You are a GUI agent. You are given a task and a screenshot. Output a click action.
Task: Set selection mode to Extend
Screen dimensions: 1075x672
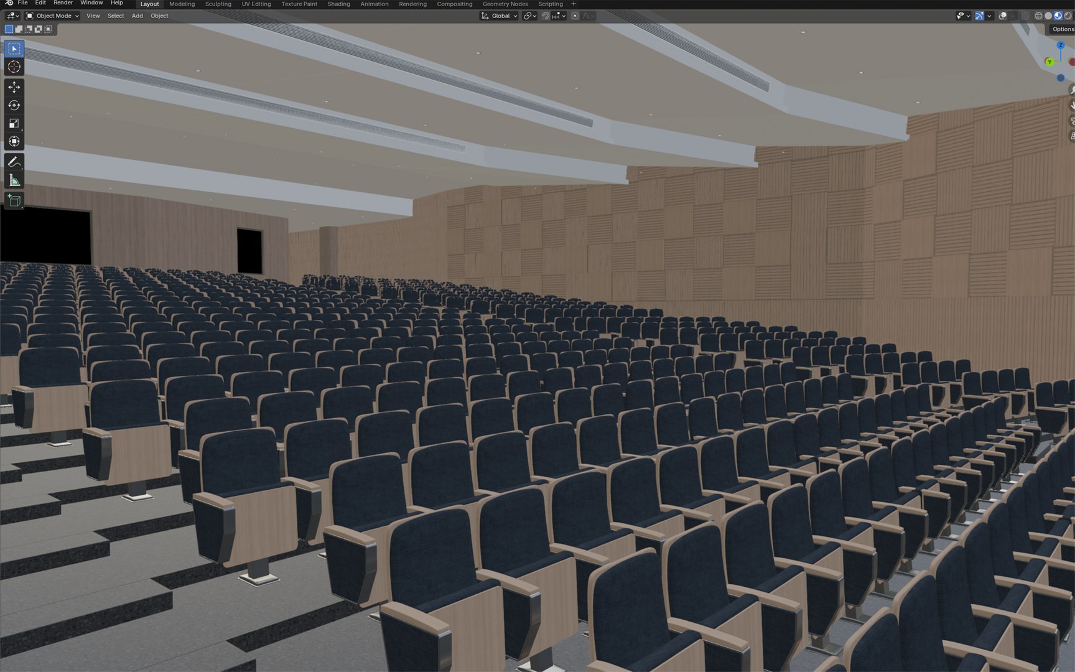[19, 29]
